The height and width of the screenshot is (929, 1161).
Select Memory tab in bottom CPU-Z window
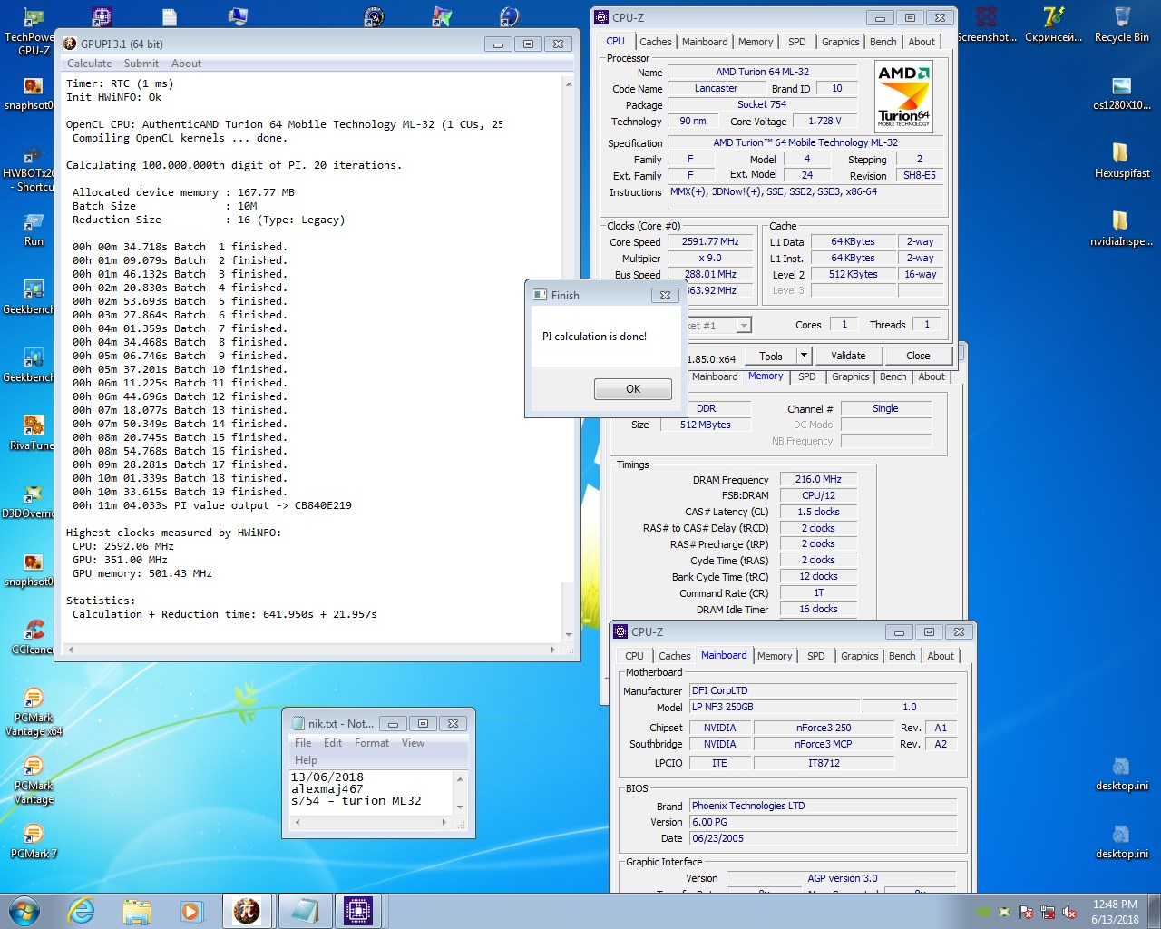click(775, 656)
